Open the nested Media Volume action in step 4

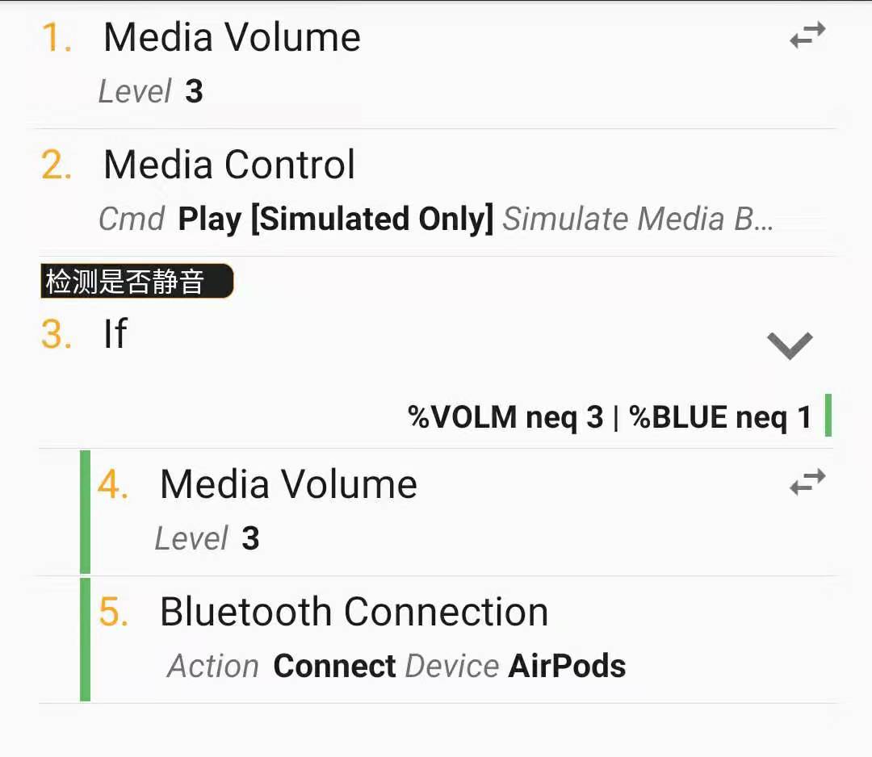click(x=288, y=485)
